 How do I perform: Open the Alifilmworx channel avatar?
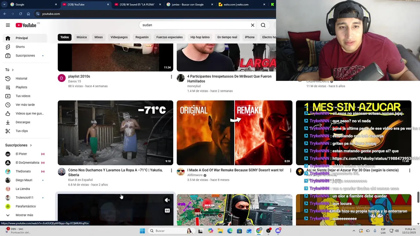pyautogui.click(x=181, y=172)
